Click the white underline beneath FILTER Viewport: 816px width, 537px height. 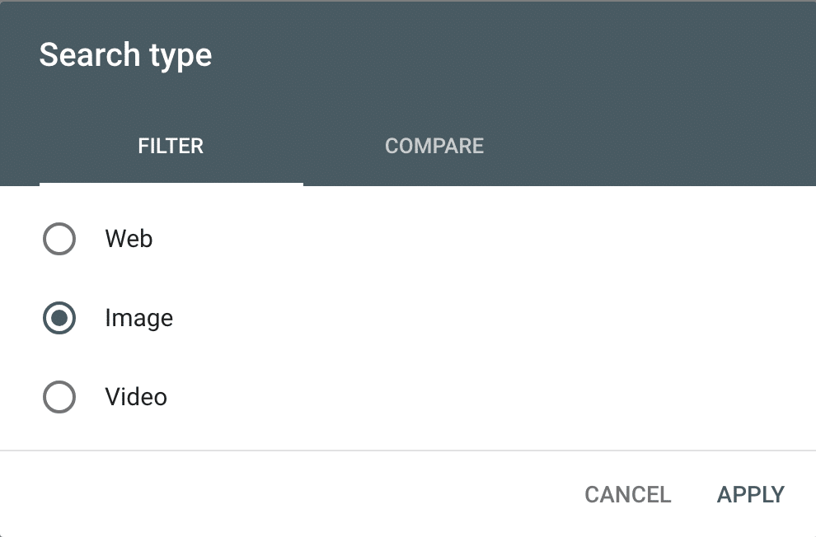[171, 184]
